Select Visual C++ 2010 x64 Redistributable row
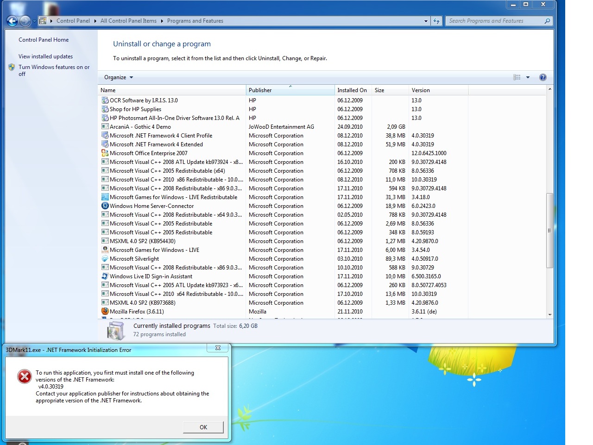Screen dimensions: 593x445 pyautogui.click(x=322, y=294)
